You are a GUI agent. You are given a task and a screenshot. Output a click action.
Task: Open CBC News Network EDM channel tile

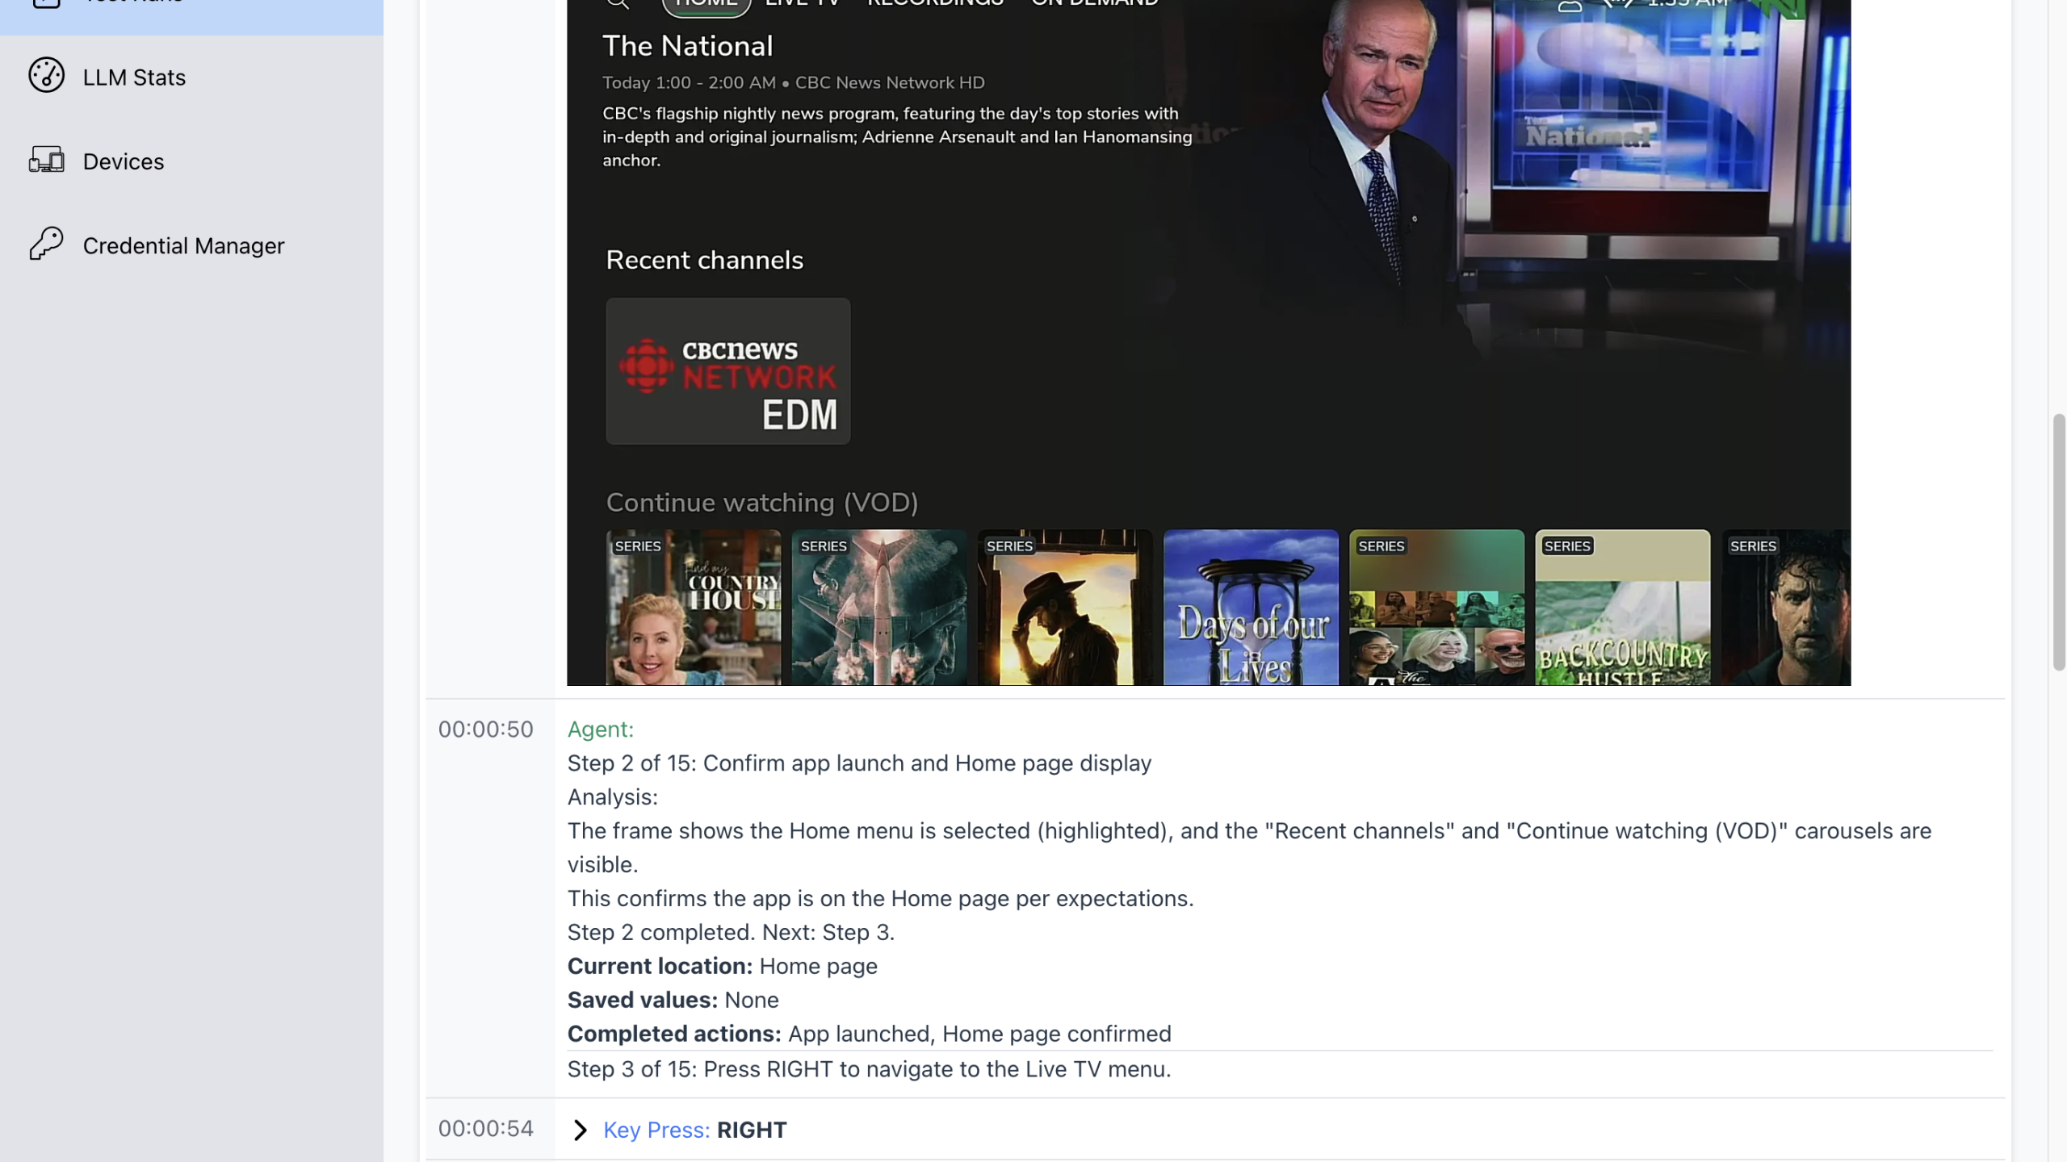coord(727,371)
